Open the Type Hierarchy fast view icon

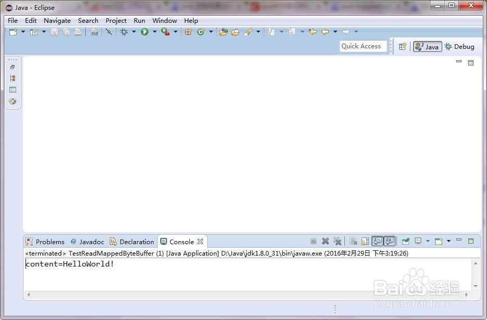pos(12,78)
